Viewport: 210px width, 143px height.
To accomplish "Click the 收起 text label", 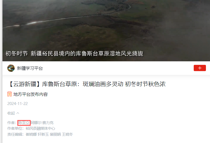I will (x=11, y=113).
